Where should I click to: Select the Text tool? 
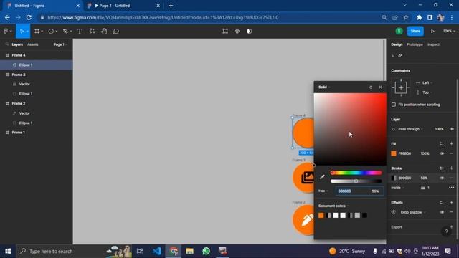coord(80,31)
